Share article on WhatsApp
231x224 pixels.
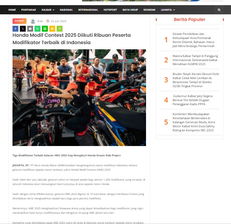[38, 29]
